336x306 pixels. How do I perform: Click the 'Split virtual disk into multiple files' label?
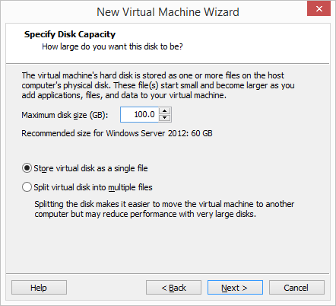click(93, 187)
